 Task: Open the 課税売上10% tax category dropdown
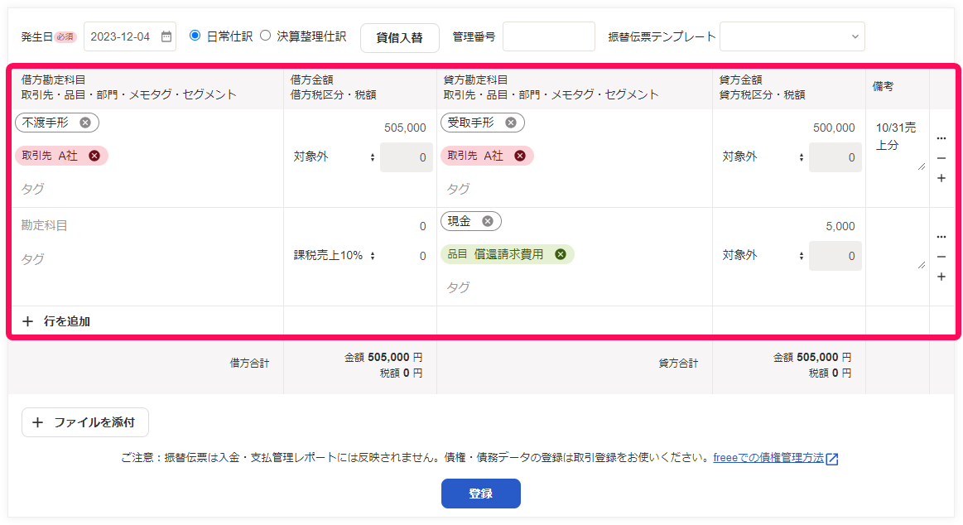pyautogui.click(x=334, y=255)
